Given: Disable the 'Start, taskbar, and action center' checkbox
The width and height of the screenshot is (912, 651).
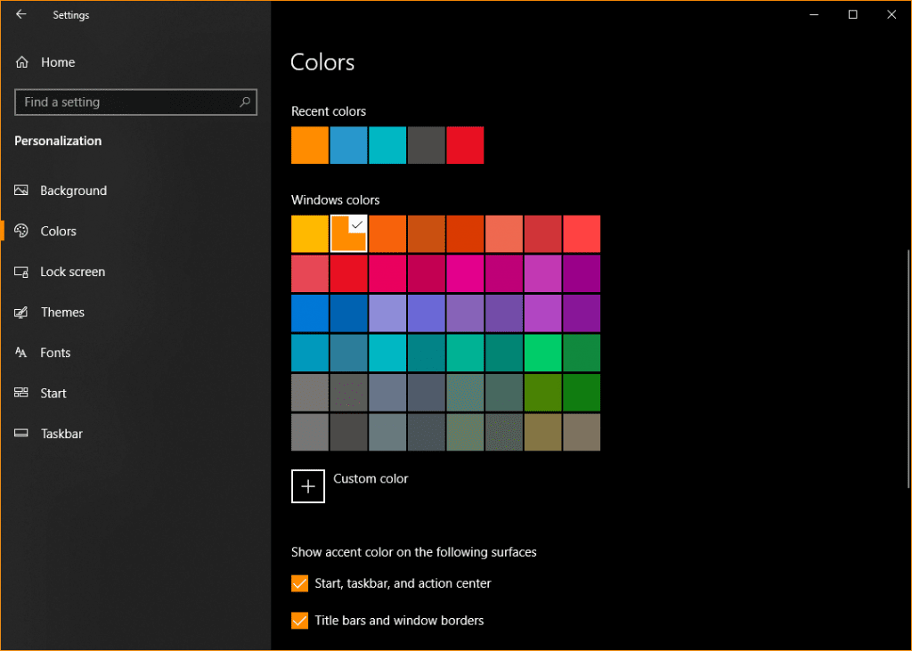Looking at the screenshot, I should coord(299,583).
